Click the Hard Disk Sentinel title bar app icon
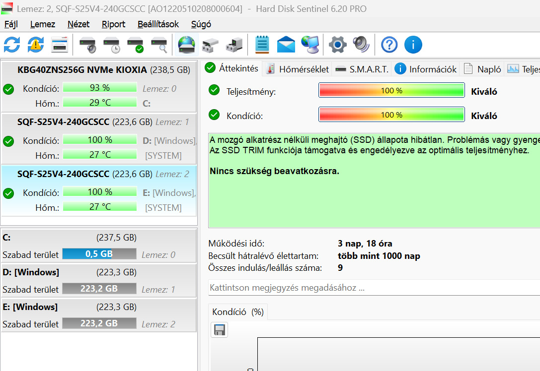Screen dimensions: 540x371 7,8
